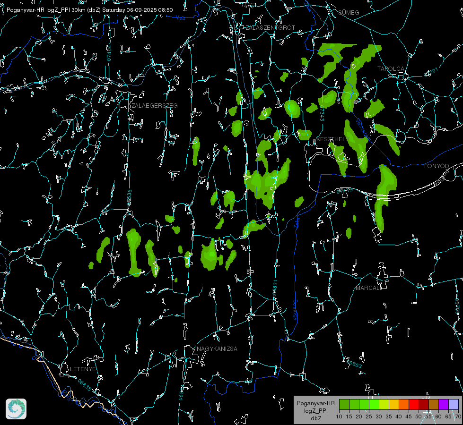This screenshot has width=463, height=425.
Task: Click the 40-45 dBZ orange legend swatch
Action: tap(404, 404)
